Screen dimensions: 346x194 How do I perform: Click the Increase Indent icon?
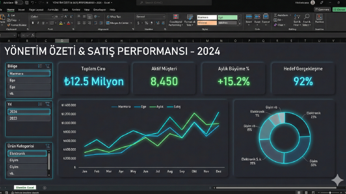pyautogui.click(x=101, y=23)
